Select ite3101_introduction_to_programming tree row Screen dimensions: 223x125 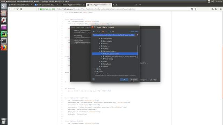tap(115, 56)
